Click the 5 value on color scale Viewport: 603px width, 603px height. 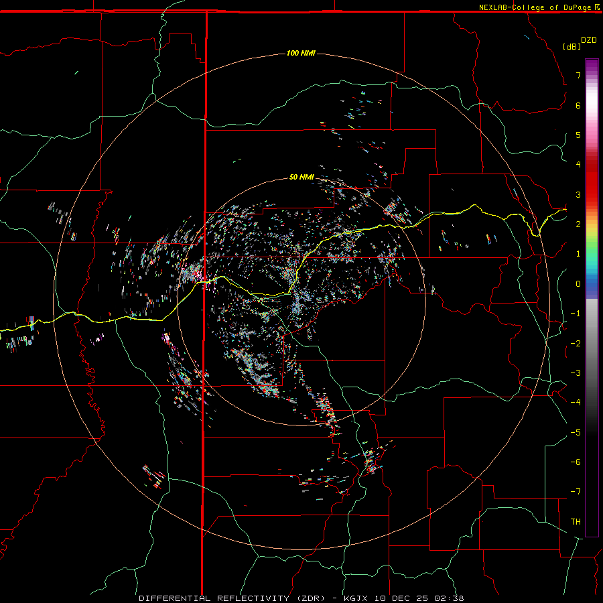[x=578, y=135]
